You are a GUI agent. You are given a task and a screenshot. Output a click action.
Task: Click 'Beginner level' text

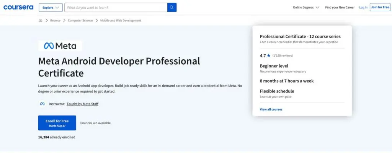(274, 66)
